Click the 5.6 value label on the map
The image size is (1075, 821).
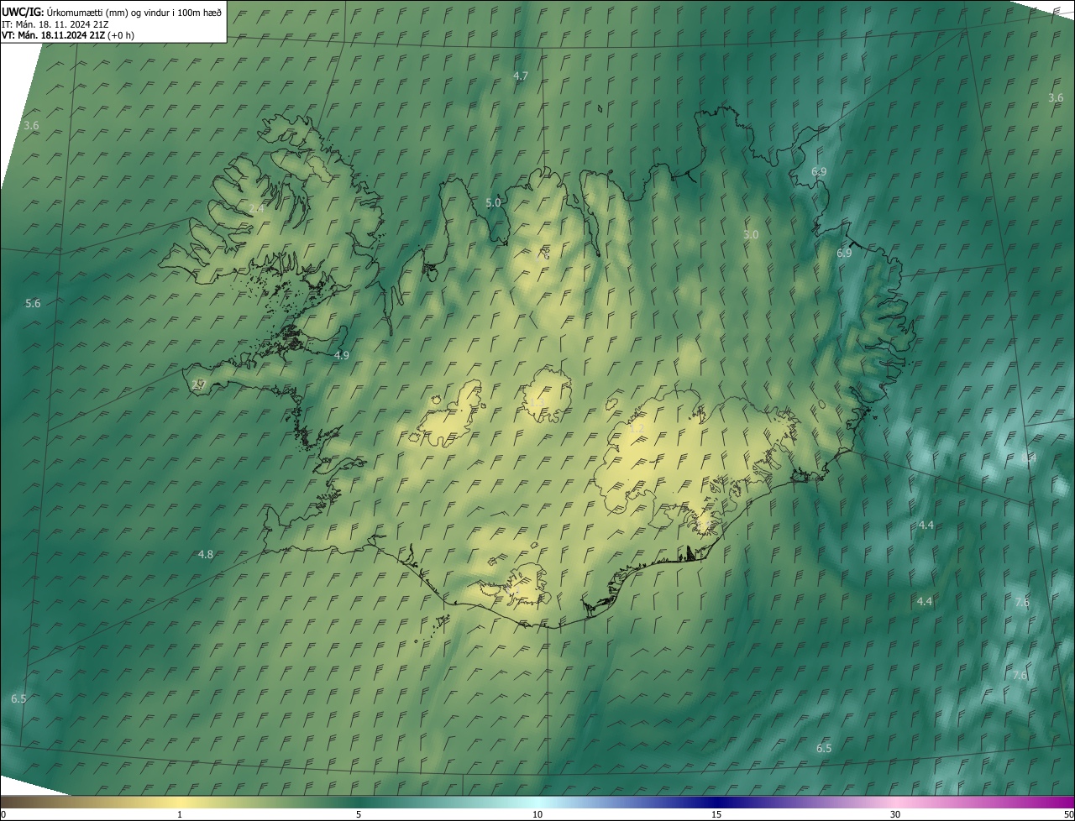(33, 304)
